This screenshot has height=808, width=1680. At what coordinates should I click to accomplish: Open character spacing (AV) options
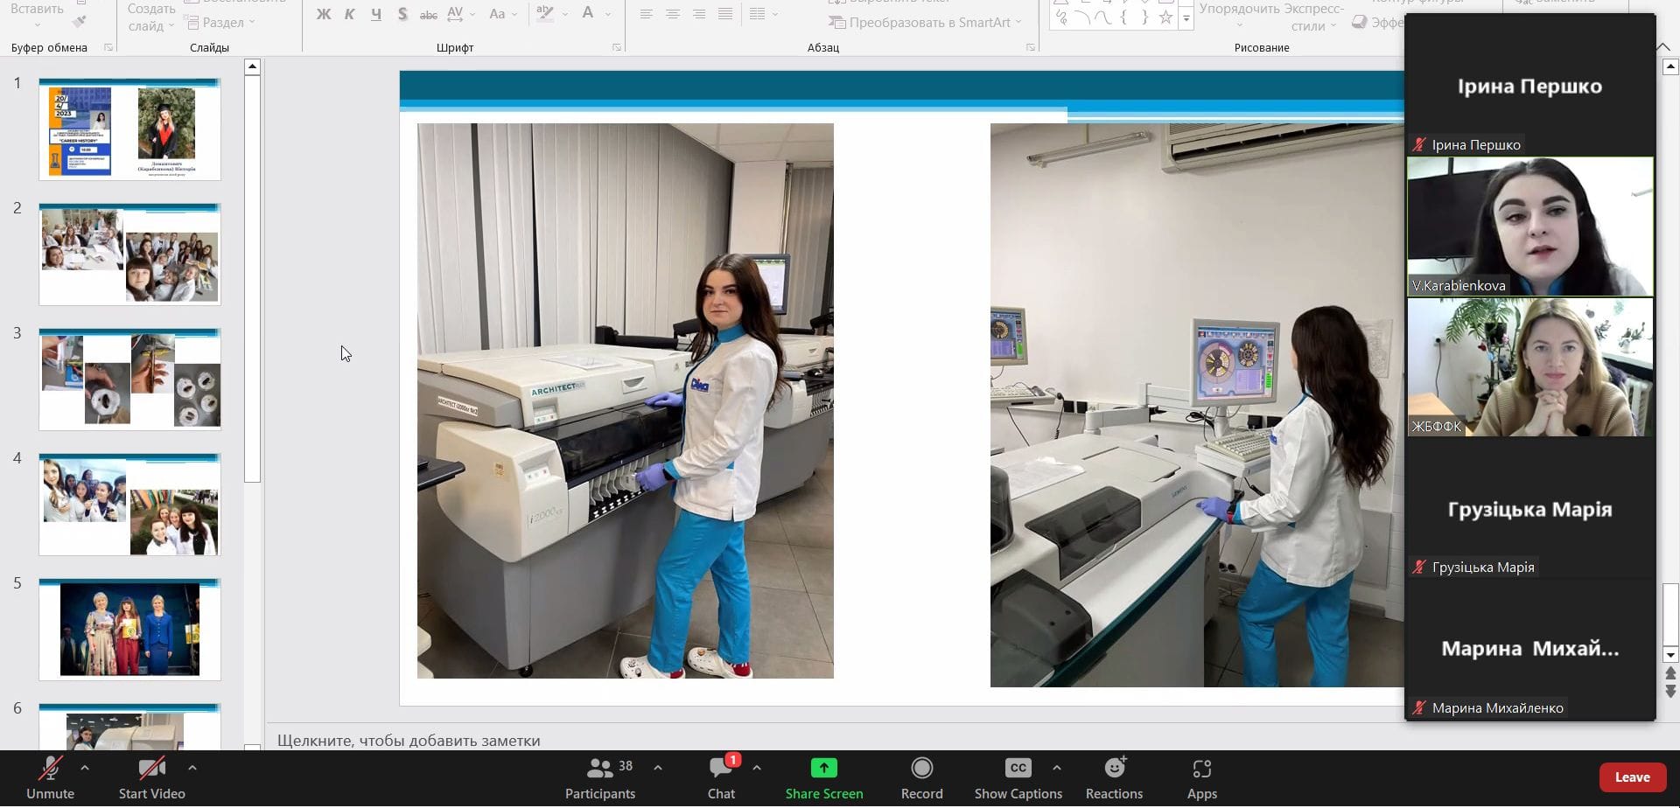coord(460,14)
